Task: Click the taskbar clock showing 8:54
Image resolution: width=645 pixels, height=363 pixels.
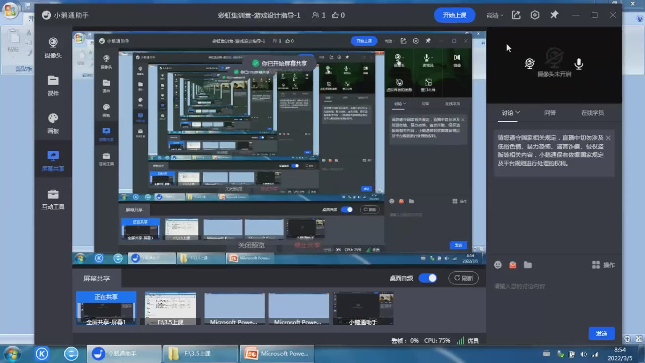Action: [620, 354]
